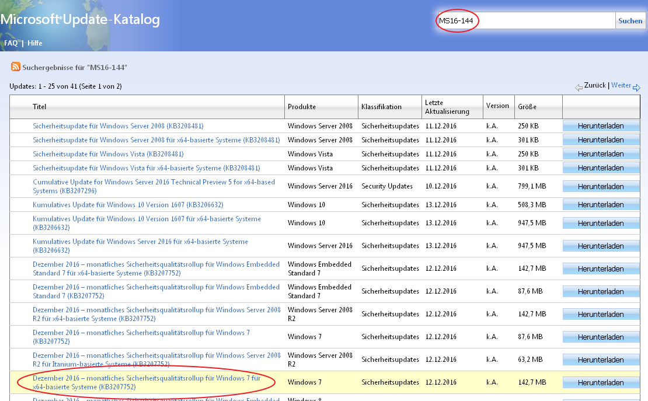Click Herunterladen for Windows Vista x64 301 KB update

(601, 168)
